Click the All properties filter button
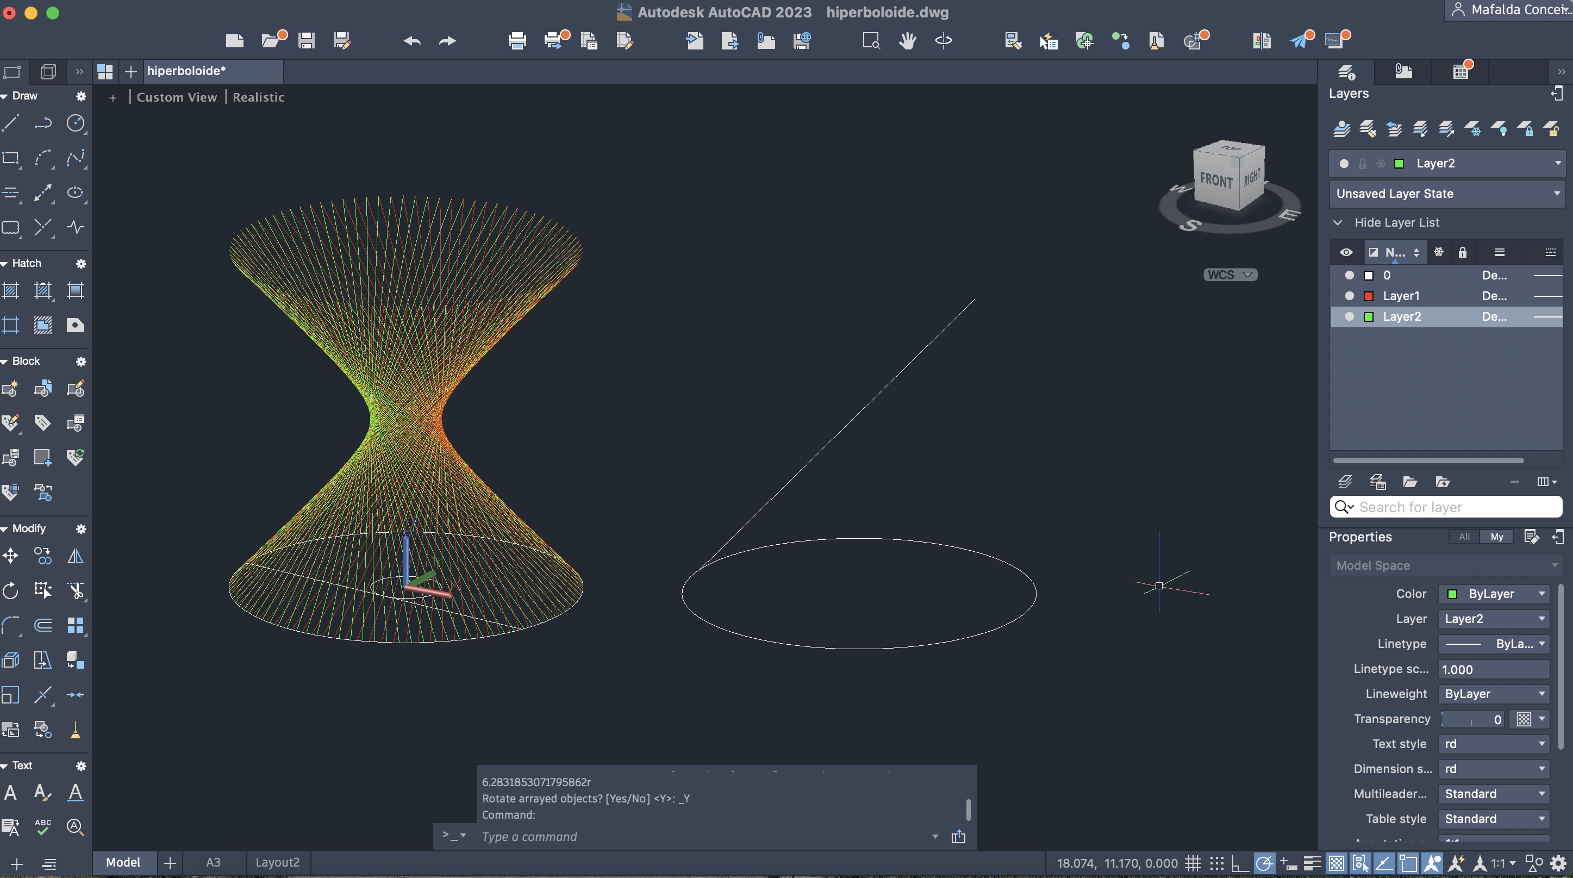 (1464, 537)
